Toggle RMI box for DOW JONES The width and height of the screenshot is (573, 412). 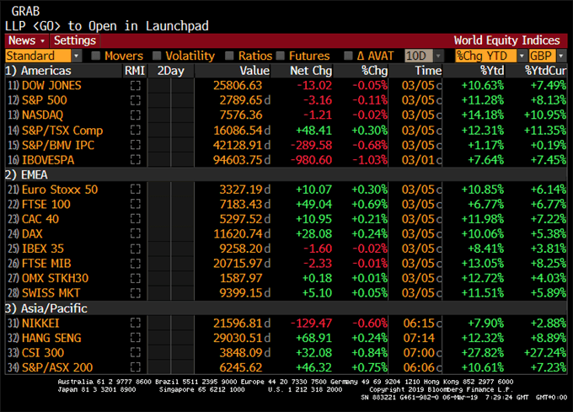pyautogui.click(x=135, y=85)
